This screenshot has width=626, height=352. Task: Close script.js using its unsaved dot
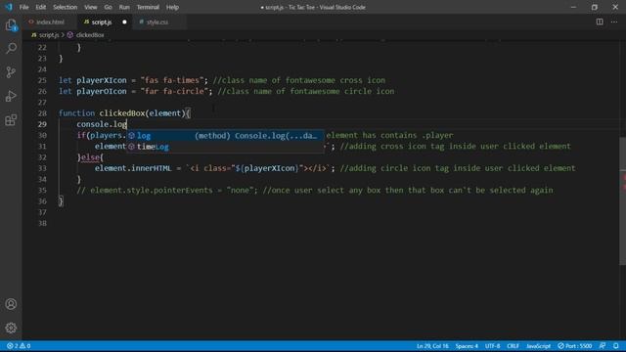click(124, 22)
